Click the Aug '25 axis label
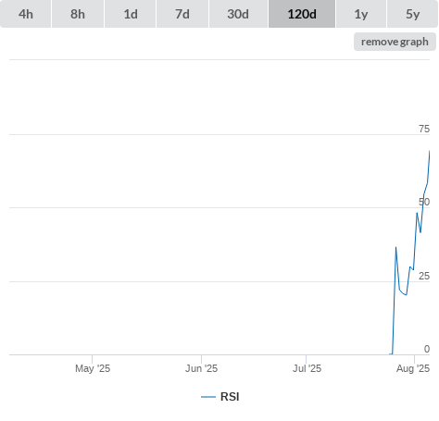This screenshot has width=439, height=421. 413,368
